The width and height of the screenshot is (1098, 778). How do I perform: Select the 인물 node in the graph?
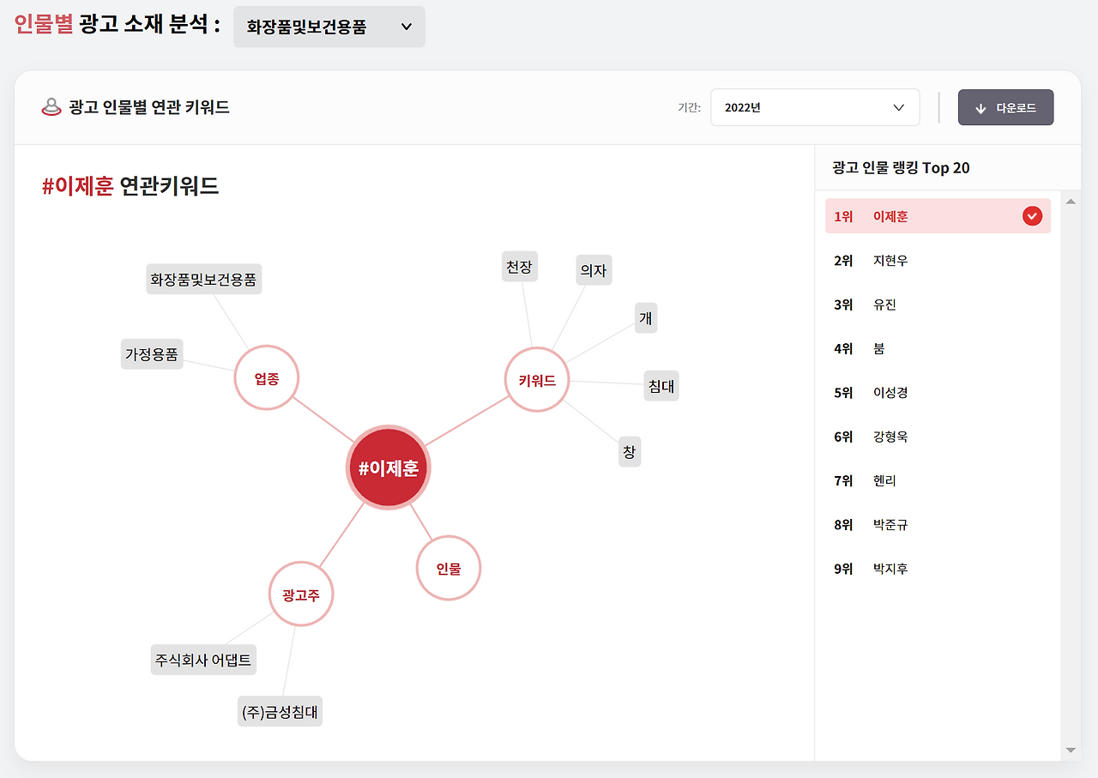click(x=448, y=567)
